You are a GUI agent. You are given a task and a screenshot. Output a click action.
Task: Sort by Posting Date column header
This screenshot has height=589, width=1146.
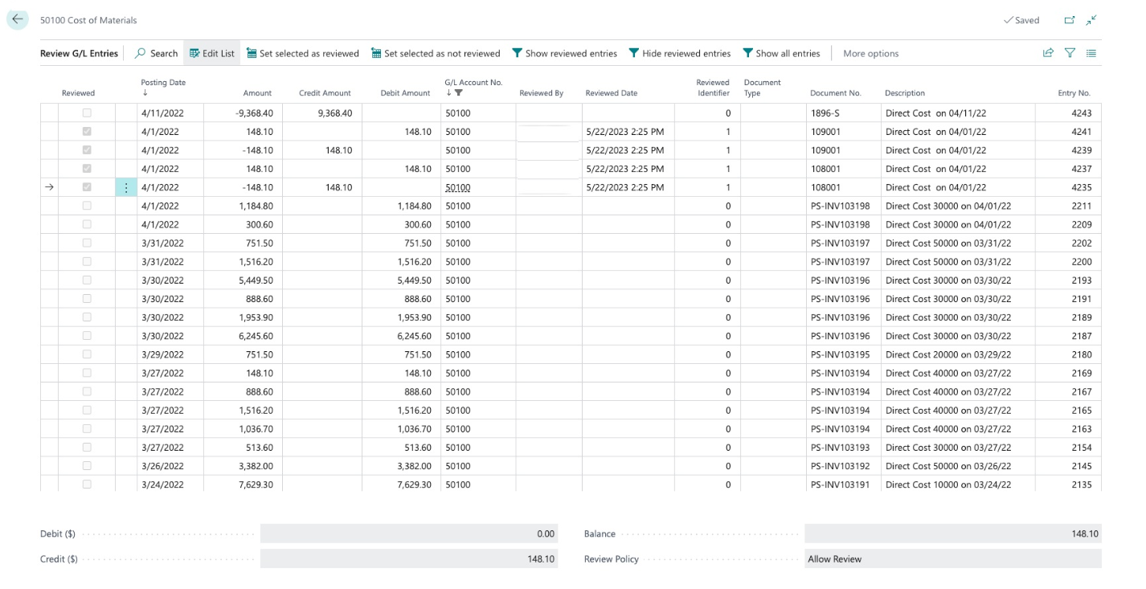pos(163,83)
